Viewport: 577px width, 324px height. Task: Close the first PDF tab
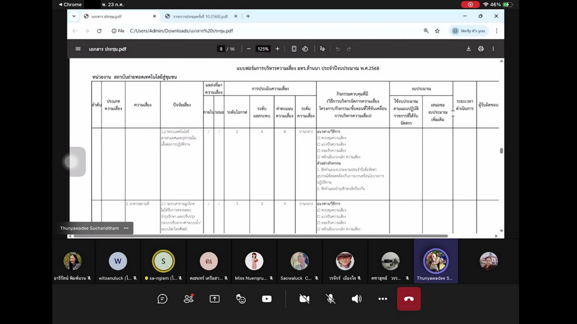155,16
